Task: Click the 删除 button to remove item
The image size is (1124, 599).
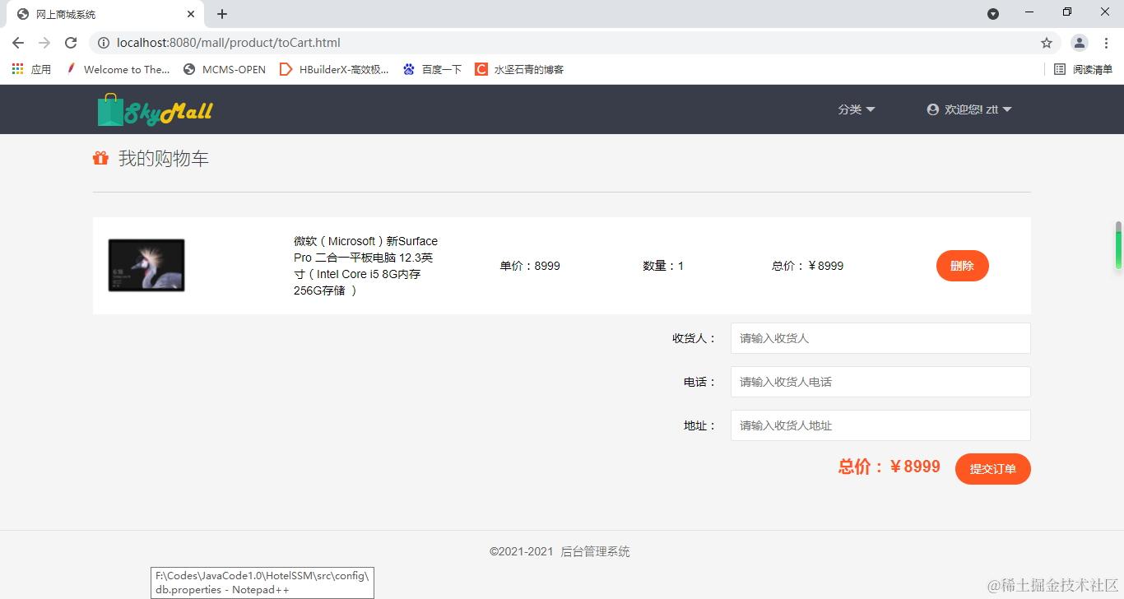Action: [962, 266]
